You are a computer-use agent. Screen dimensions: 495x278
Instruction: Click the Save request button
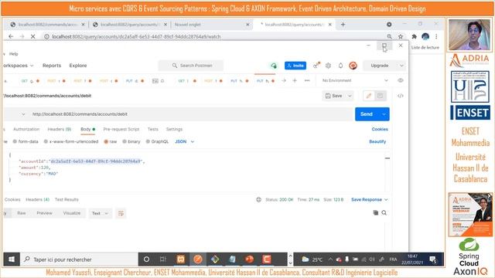pyautogui.click(x=333, y=96)
